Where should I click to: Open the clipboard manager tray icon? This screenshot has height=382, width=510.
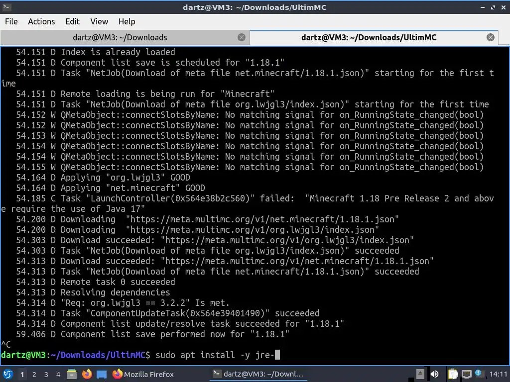click(453, 374)
